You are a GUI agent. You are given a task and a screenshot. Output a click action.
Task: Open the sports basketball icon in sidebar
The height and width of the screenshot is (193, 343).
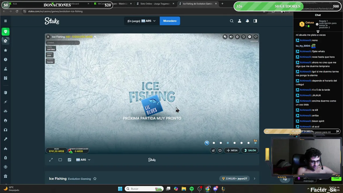click(x=5, y=41)
